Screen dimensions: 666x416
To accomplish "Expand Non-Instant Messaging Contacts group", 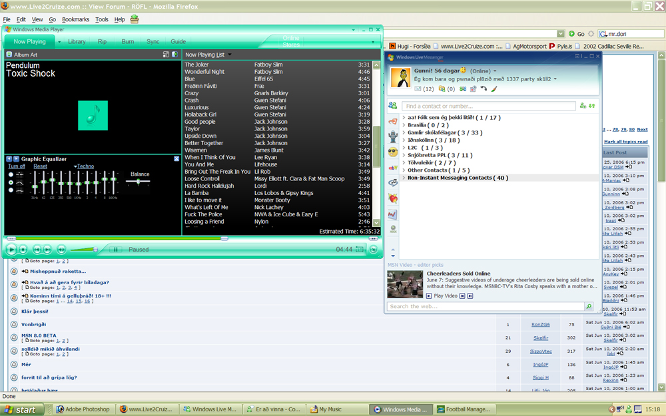I will pyautogui.click(x=404, y=178).
